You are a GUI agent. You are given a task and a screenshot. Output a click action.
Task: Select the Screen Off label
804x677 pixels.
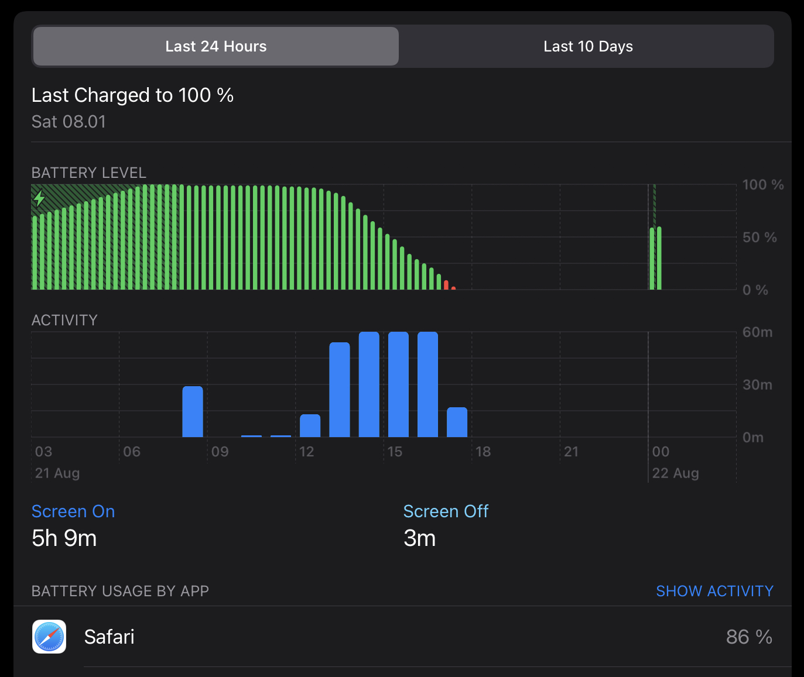446,511
